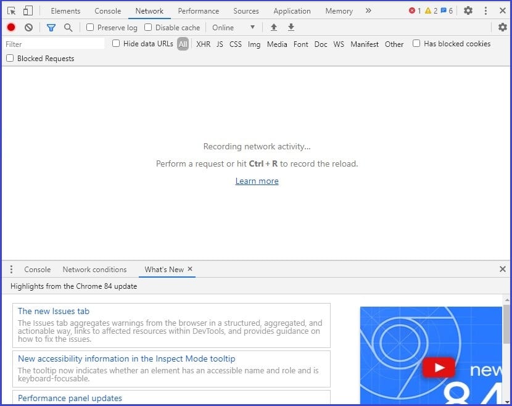
Task: Export HAR file download arrow icon
Action: pyautogui.click(x=291, y=27)
